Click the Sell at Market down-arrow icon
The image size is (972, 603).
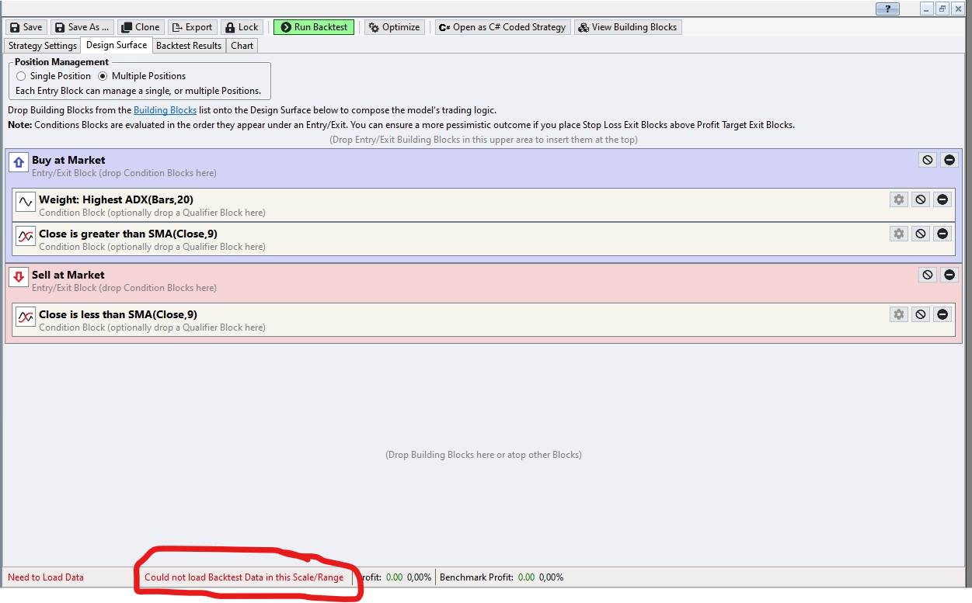coord(19,277)
